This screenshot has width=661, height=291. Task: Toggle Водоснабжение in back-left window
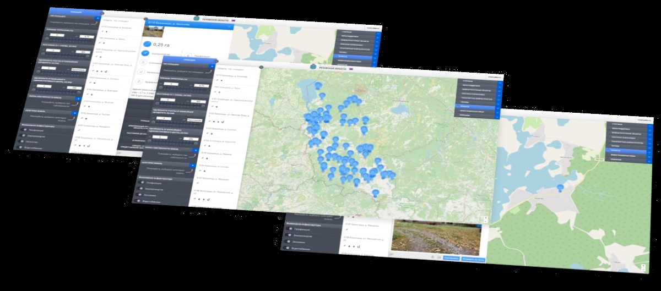pos(19,147)
